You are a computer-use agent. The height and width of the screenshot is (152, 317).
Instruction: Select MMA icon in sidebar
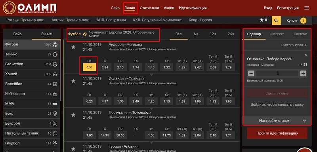(55, 104)
